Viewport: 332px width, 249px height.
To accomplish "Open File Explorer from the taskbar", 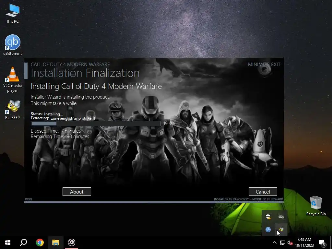I will [x=56, y=243].
